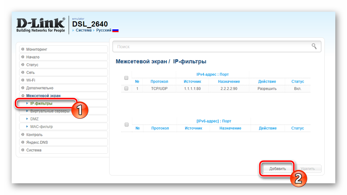Click the [IPv6-адрес] : Порт heading
This screenshot has width=347, height=195.
point(214,121)
